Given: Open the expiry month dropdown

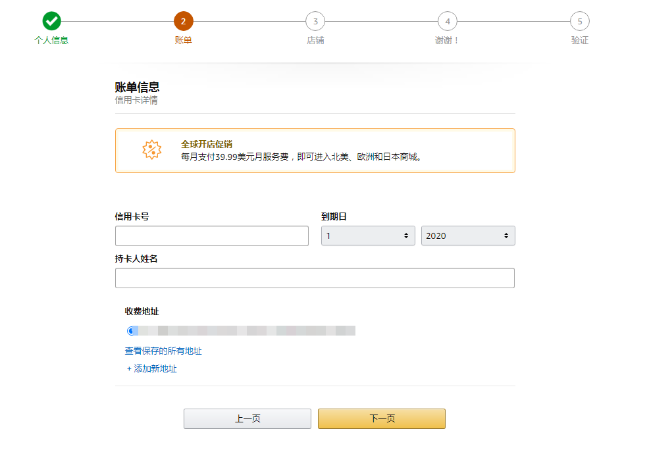Looking at the screenshot, I should (368, 236).
